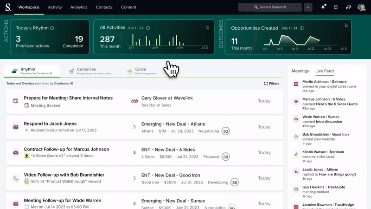371x209 pixels.
Task: Open the Filters button
Action: pos(272,84)
